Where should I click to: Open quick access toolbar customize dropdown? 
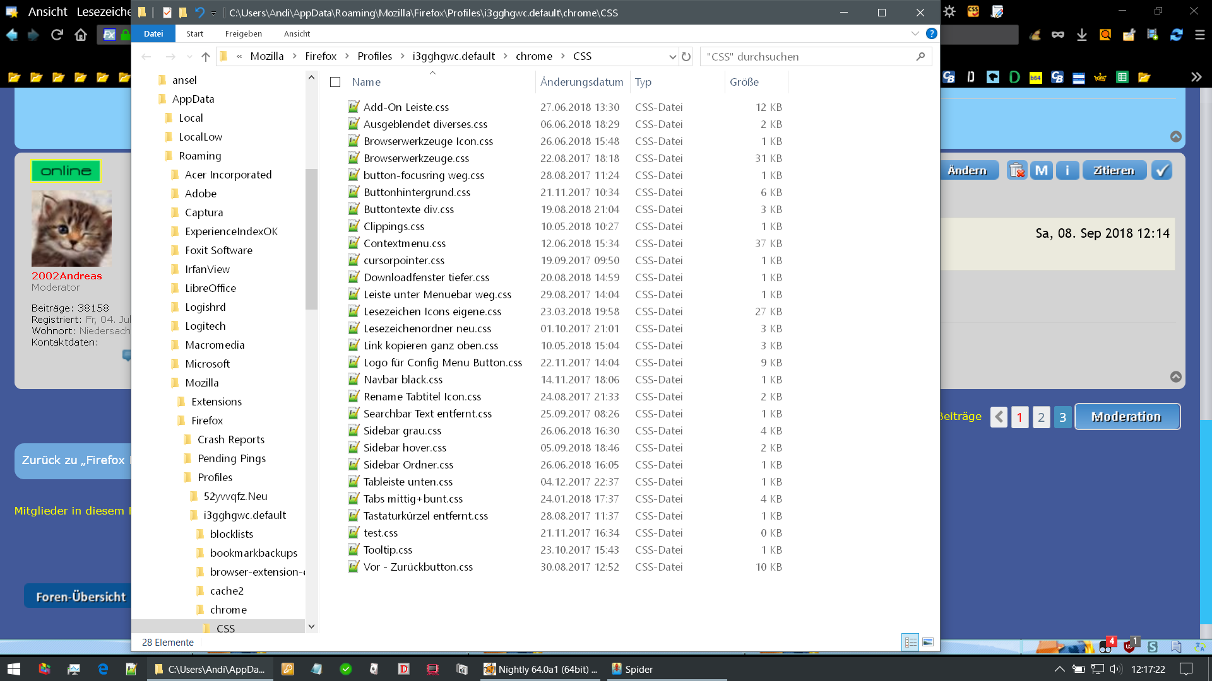(214, 13)
